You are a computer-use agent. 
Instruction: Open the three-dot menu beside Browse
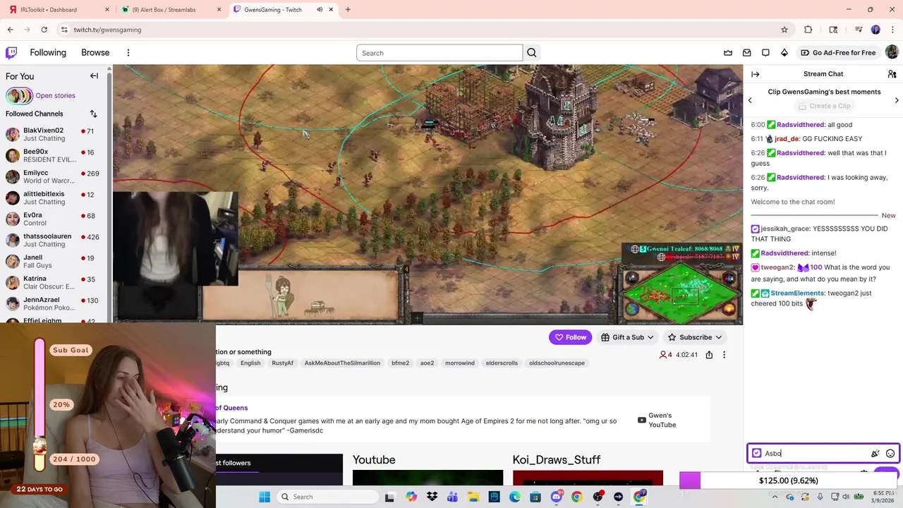[128, 53]
